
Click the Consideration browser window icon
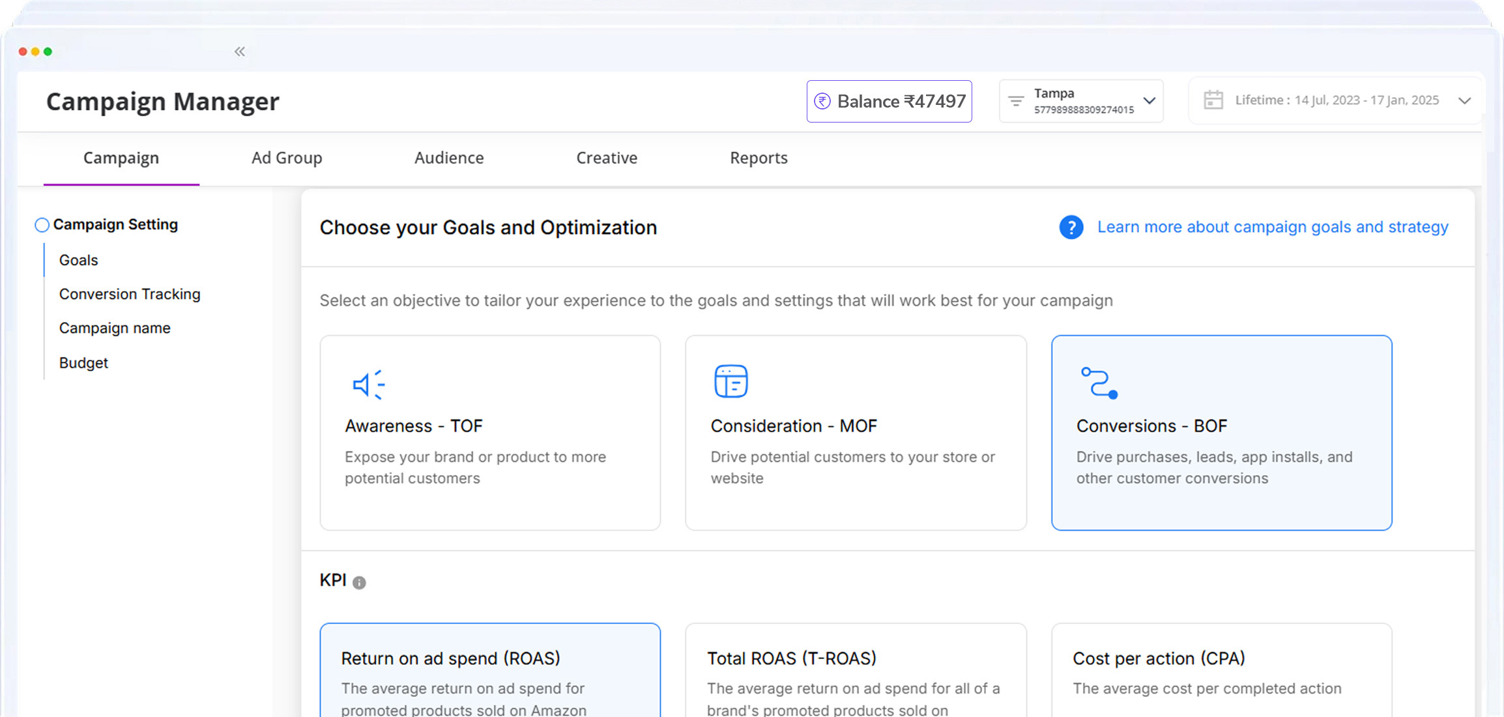pos(730,381)
